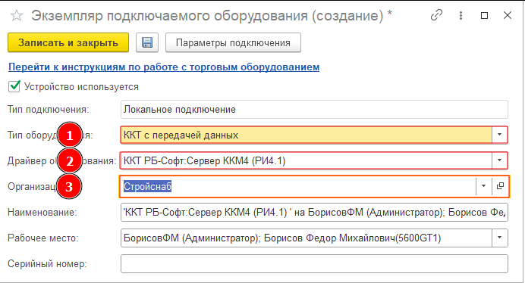Maximize the equipment instance window
525x283 pixels.
click(x=484, y=15)
